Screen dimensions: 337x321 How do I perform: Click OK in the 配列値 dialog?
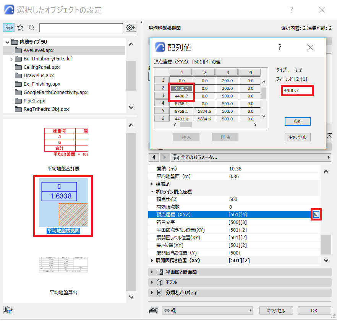point(297,122)
